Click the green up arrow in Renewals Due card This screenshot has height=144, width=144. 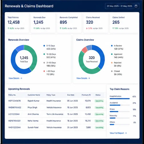[x=34, y=28]
